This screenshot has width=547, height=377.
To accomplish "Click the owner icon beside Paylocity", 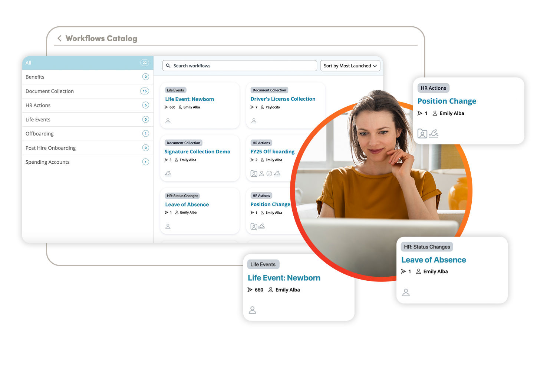I will (x=262, y=107).
